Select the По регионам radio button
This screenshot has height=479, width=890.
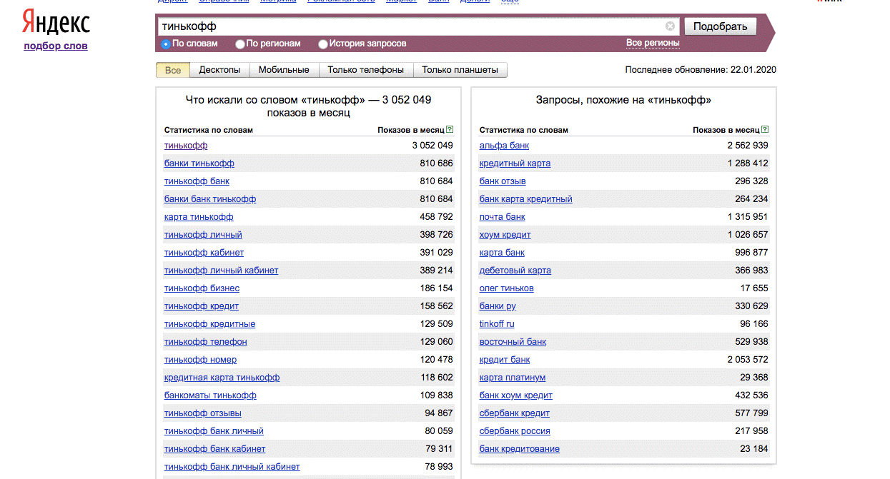pos(239,44)
